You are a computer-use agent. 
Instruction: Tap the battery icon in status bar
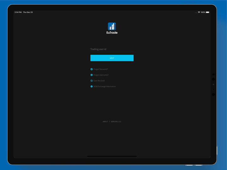click(207, 12)
